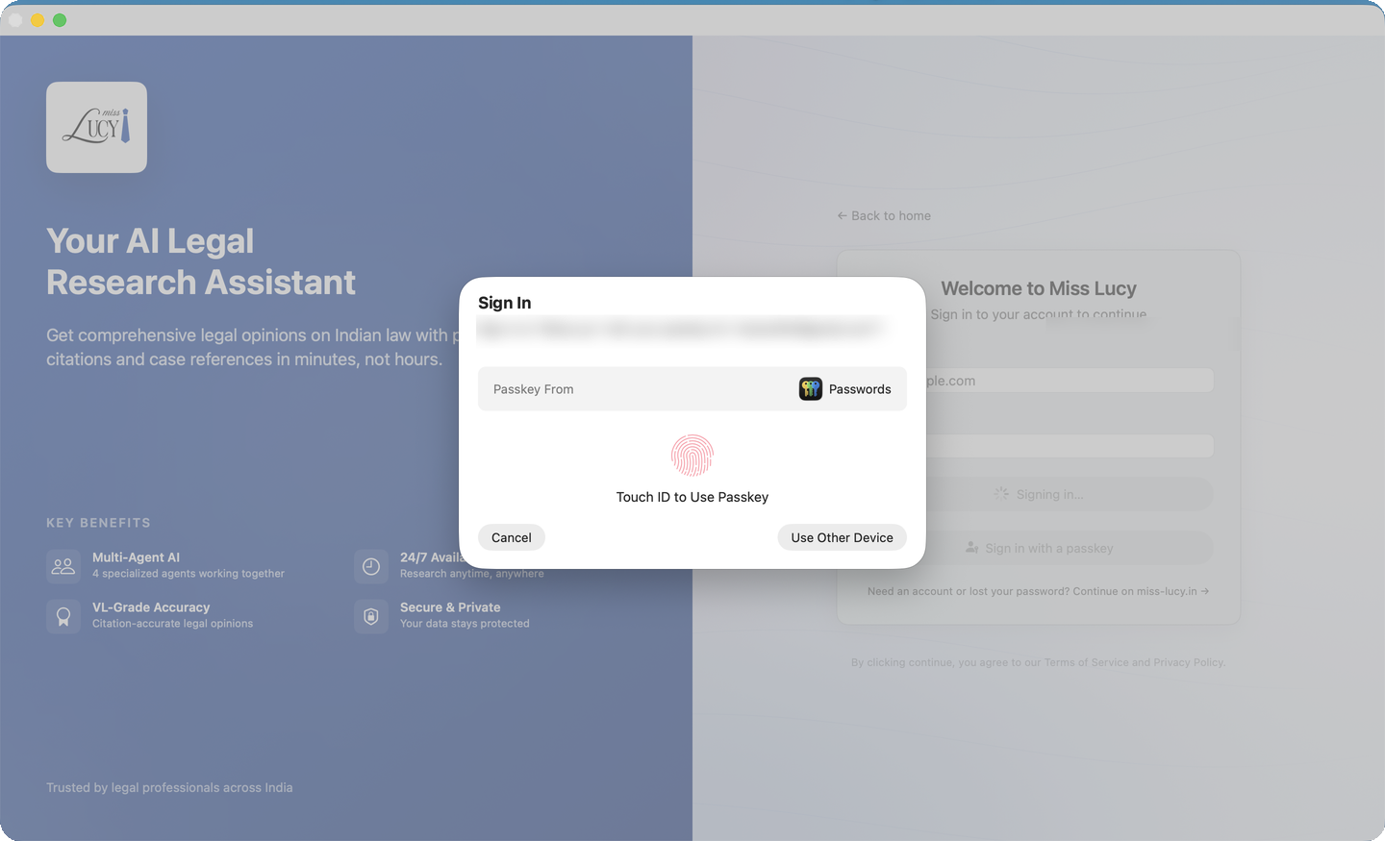Go Back to home
The width and height of the screenshot is (1385, 841).
pos(884,215)
